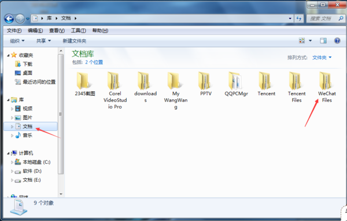Maximize the explorer window
The width and height of the screenshot is (347, 221).
click(x=323, y=5)
